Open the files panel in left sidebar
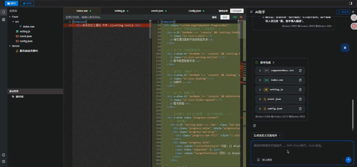This screenshot has width=357, height=167. tap(4, 12)
